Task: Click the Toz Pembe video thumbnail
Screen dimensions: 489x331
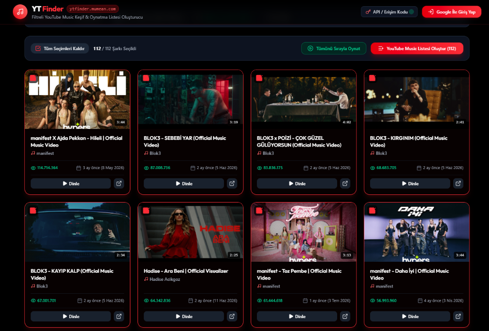Action: coord(303,232)
